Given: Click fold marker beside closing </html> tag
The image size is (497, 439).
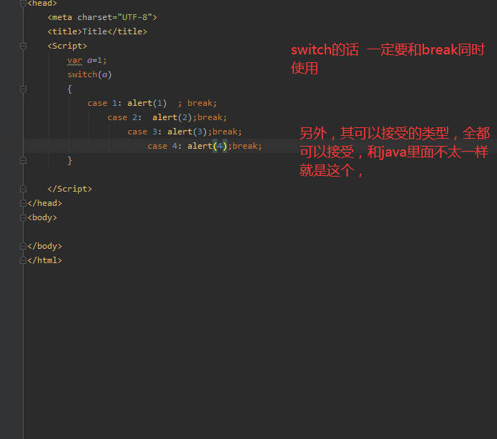Looking at the screenshot, I should [x=23, y=260].
